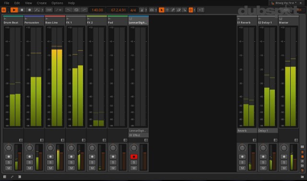The image size is (307, 181).
Task: Arm record on the FX 2 track
Action: pos(92,157)
